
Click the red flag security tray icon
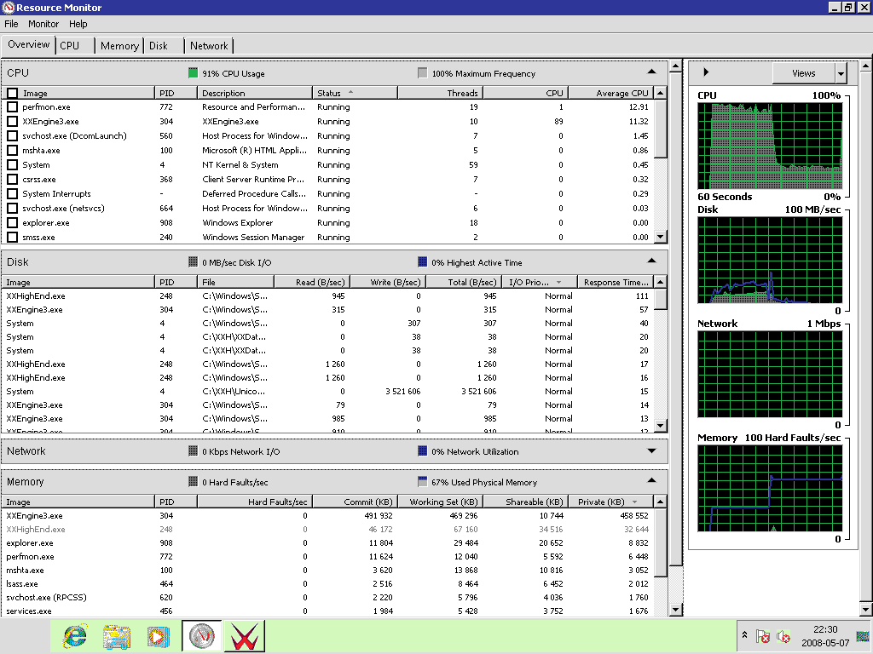tap(763, 636)
